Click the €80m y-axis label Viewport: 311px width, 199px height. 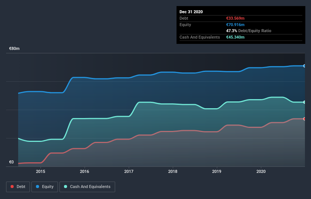point(14,48)
